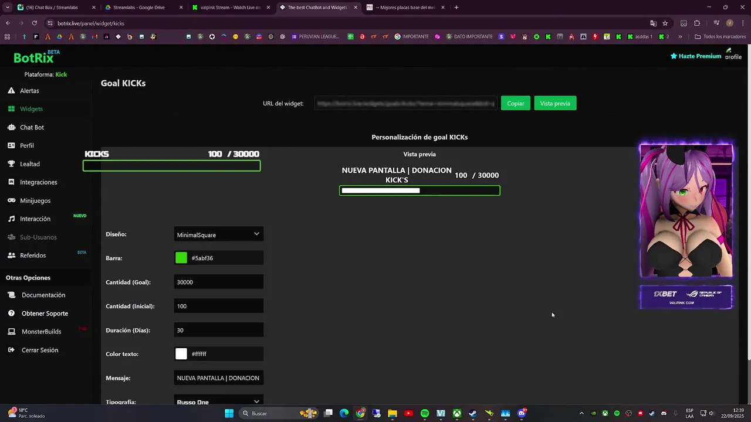Screen dimensions: 751x422
Task: Click the green Barra color swatch
Action: pos(181,258)
